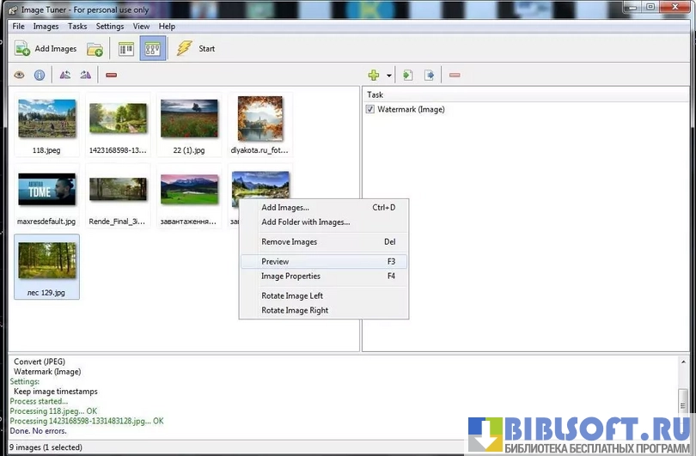Click the eye Preview icon in the toolbar
The height and width of the screenshot is (456, 696).
[21, 76]
